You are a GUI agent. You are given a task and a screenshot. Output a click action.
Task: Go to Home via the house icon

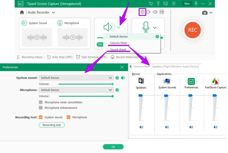[x=22, y=13]
